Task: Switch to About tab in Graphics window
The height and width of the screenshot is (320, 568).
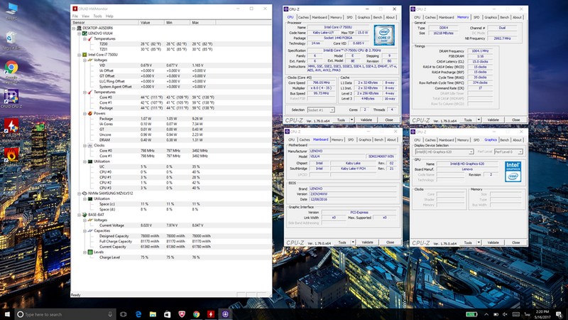Action: point(517,139)
